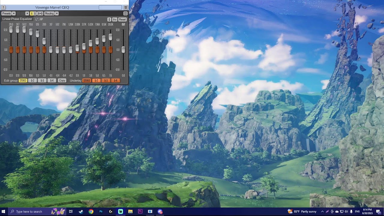
Task: Copy state A to B
Action: click(x=40, y=13)
